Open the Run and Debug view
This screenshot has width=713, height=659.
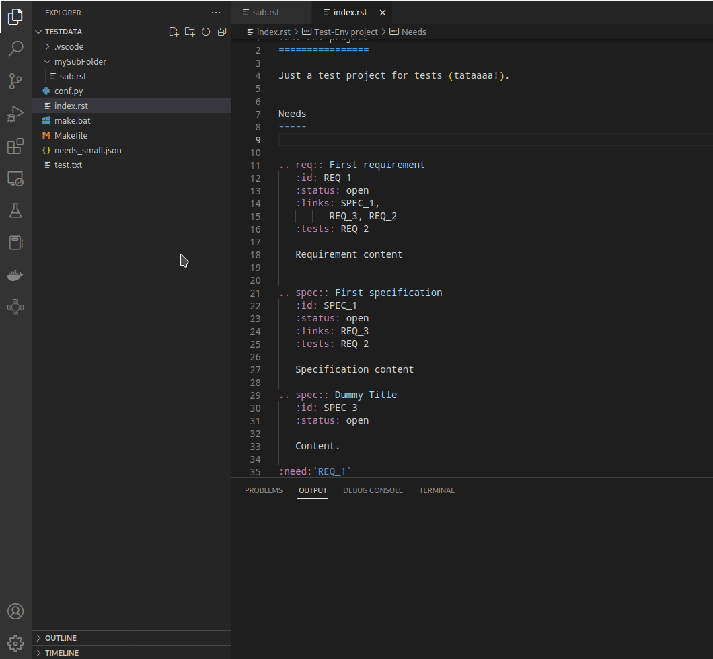[15, 114]
